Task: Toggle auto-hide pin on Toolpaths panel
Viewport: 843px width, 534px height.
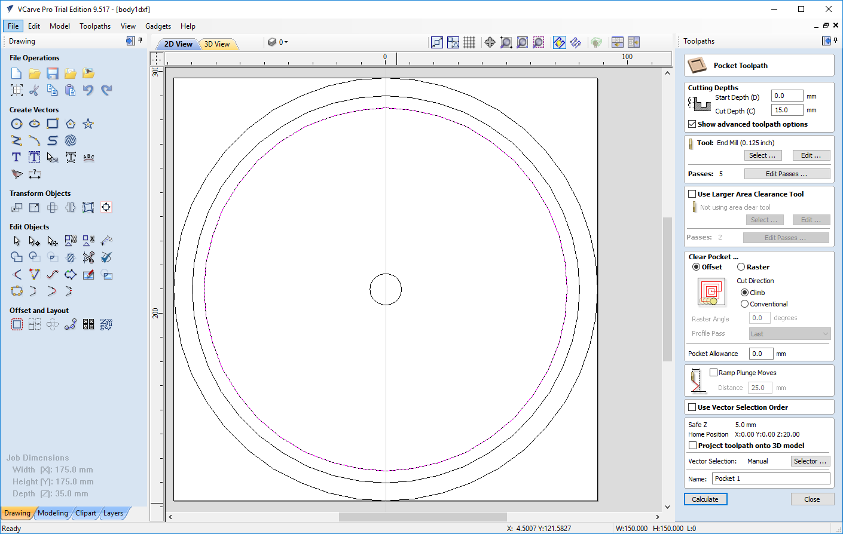Action: (836, 41)
